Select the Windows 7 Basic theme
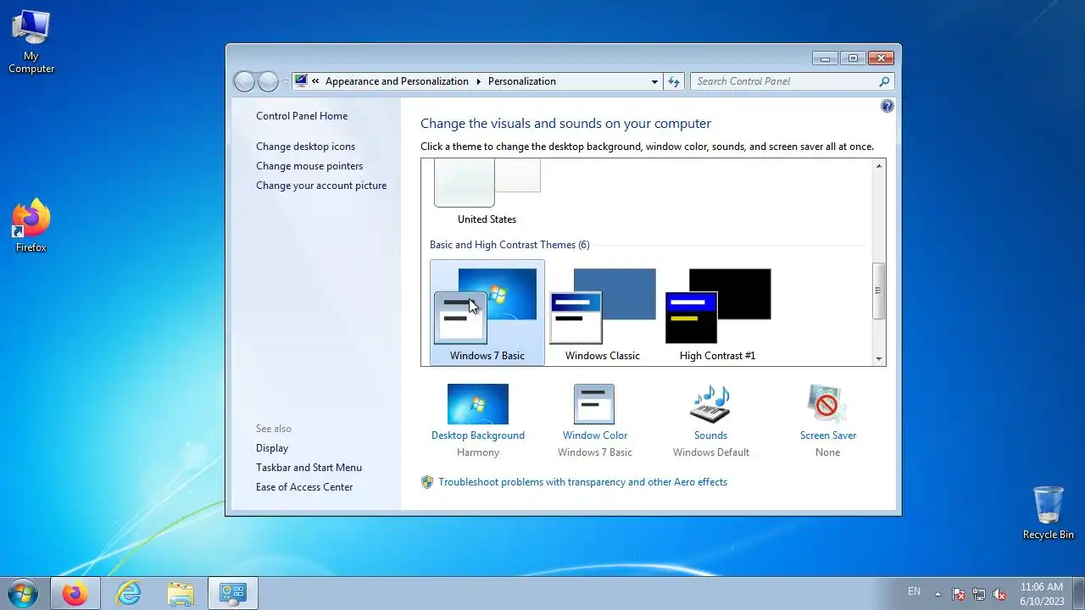The width and height of the screenshot is (1085, 610). click(487, 313)
